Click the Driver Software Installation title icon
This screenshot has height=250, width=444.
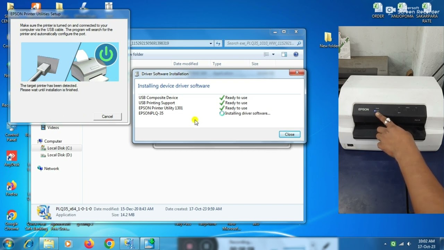(x=137, y=74)
